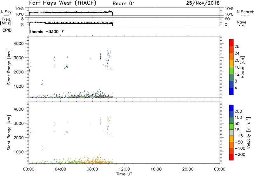The width and height of the screenshot is (254, 176).
Task: Click the 'Beam 01' label
Action: point(124,3)
